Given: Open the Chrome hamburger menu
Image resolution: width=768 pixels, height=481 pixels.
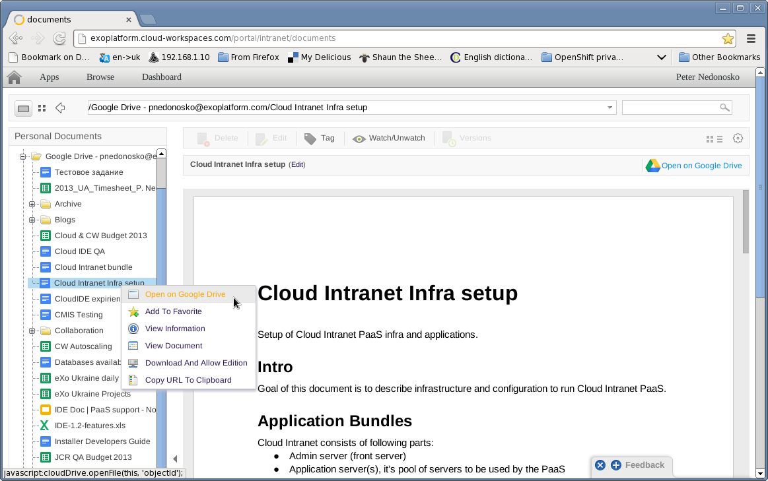Looking at the screenshot, I should (x=750, y=38).
